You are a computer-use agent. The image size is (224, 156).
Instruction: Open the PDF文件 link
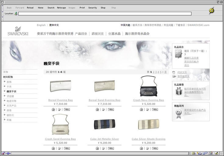(182, 72)
